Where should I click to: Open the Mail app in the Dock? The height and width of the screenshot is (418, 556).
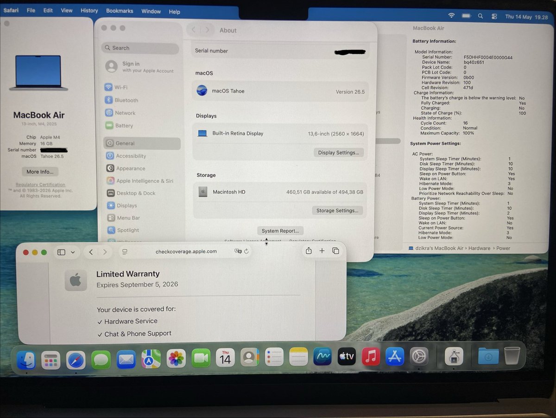click(x=126, y=360)
